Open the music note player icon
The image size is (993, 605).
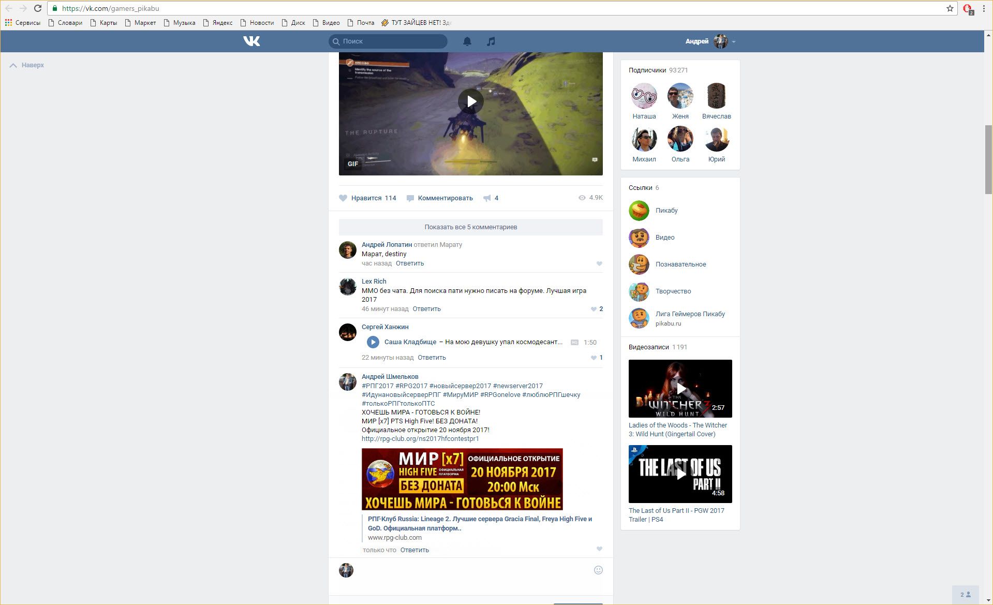[491, 41]
